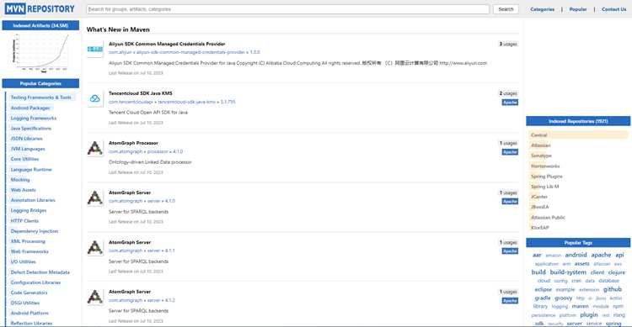Viewport: 632px width, 327px height.
Task: Click the MVN Repository logo
Action: (x=40, y=8)
